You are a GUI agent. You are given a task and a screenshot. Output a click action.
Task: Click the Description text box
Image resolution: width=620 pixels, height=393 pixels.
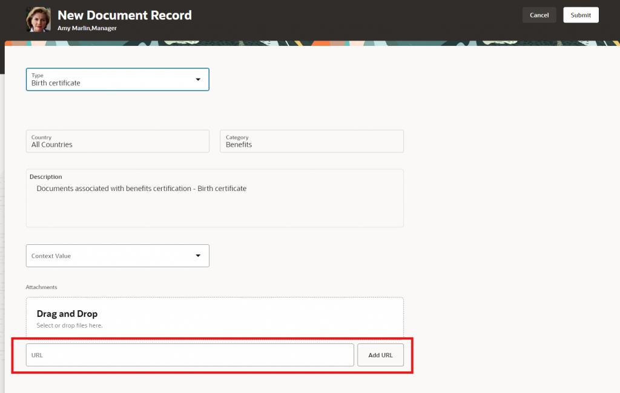point(214,198)
